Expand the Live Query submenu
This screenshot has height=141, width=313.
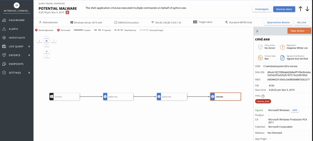tap(29, 47)
